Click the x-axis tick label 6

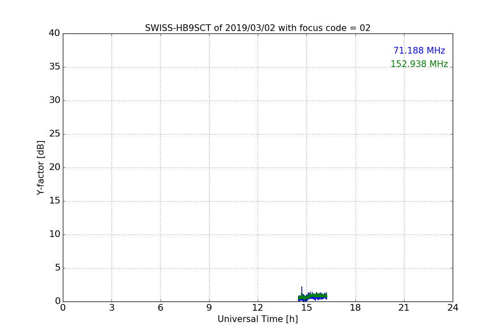(161, 308)
